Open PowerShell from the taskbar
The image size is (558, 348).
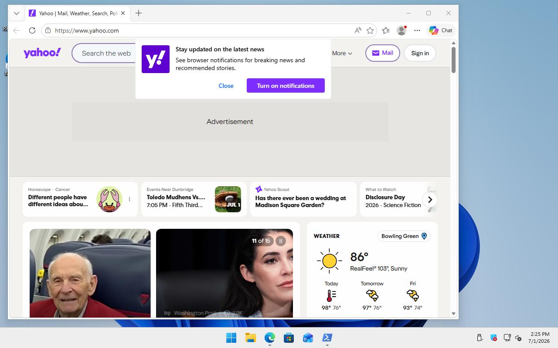click(x=327, y=338)
